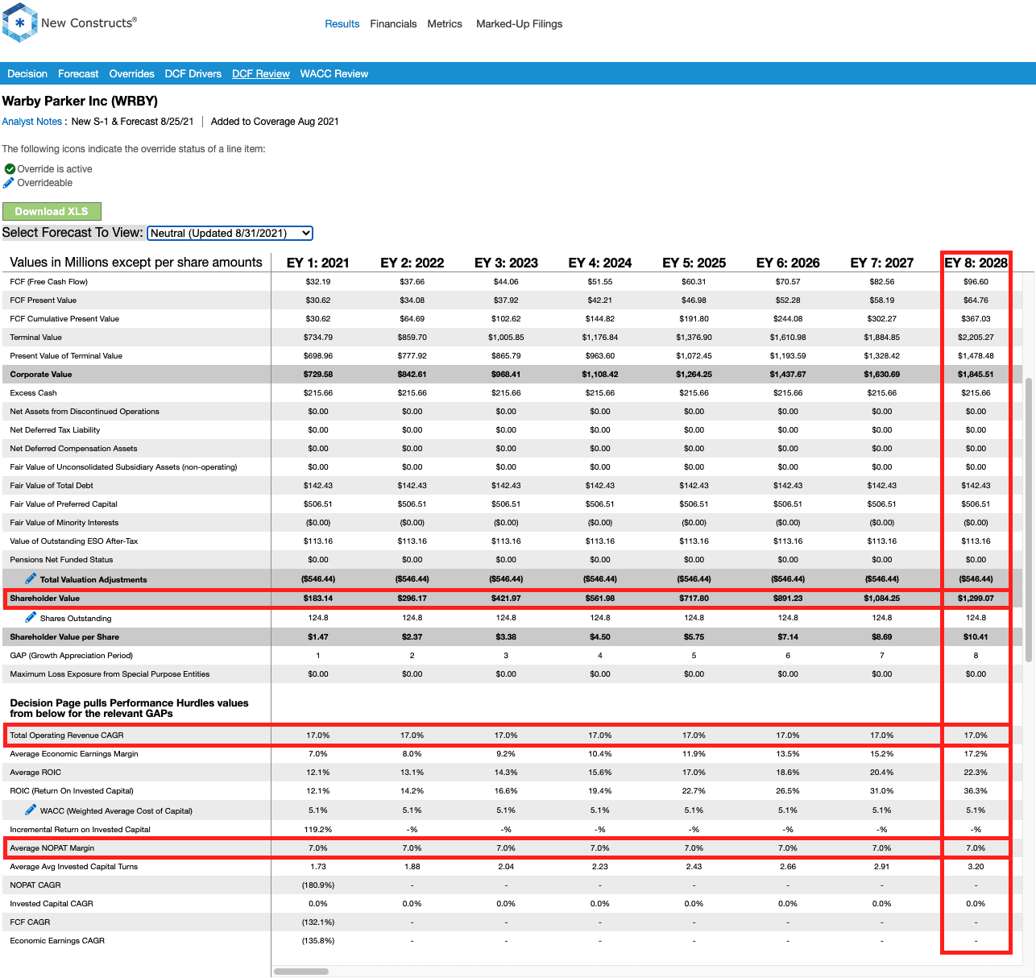Click the Pensions Net Funded Status label
Viewport: 1036px width, 978px height.
[x=61, y=560]
